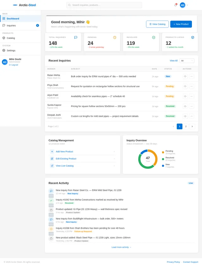Click the Live badge in Recent Activity
This screenshot has width=202, height=266.
tap(191, 183)
